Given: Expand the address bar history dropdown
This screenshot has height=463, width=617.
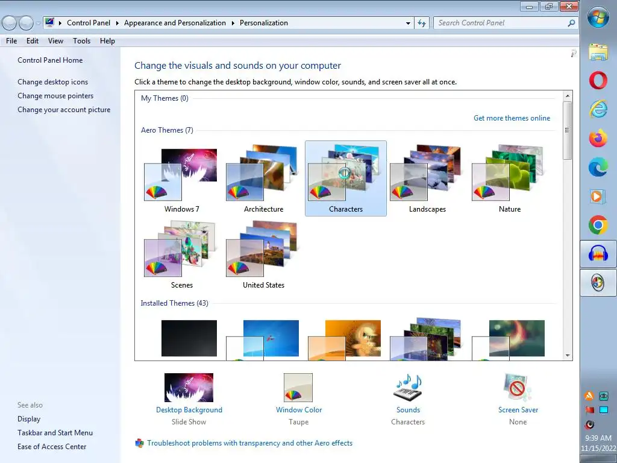Looking at the screenshot, I should (x=408, y=24).
